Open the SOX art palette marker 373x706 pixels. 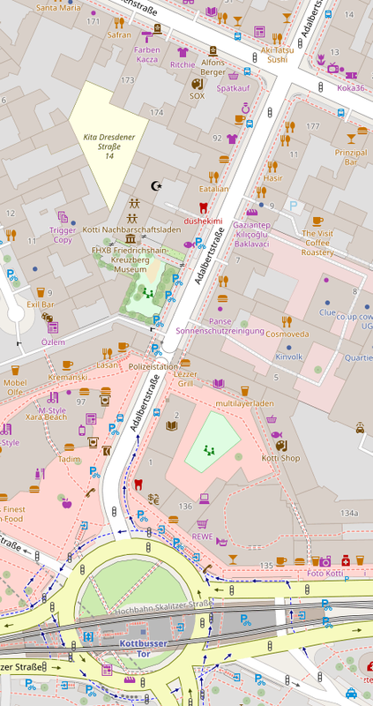(197, 84)
